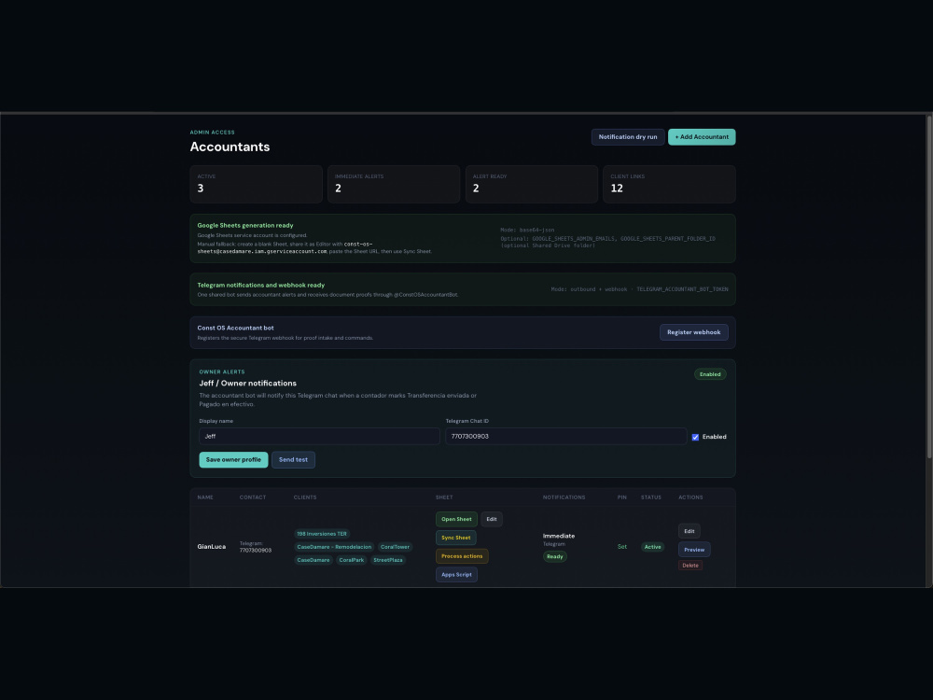This screenshot has height=700, width=933.
Task: Run Process actions for GianLuca
Action: tap(462, 556)
